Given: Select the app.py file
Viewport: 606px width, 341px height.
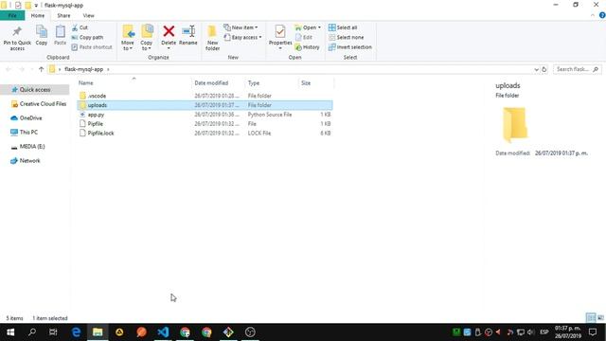Looking at the screenshot, I should (x=205, y=115).
